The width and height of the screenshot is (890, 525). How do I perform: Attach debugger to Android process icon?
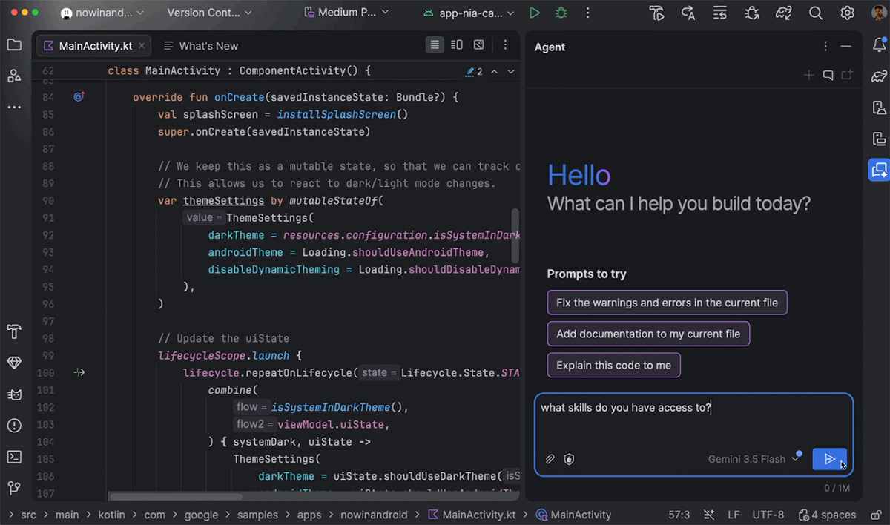tap(752, 13)
